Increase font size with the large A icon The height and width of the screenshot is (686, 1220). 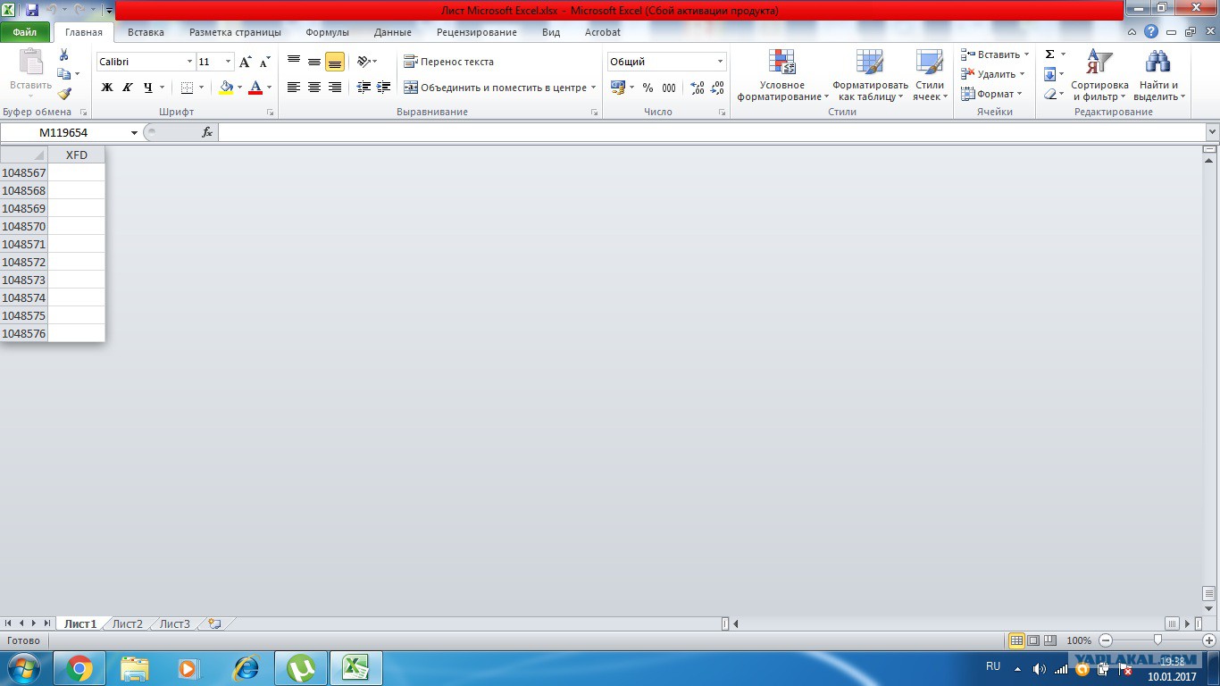pos(246,62)
